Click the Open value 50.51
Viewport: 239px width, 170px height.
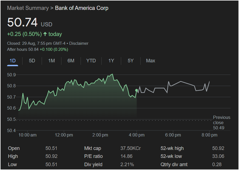[x=51, y=148]
